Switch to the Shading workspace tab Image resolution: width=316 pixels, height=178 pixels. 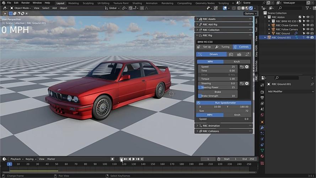(x=137, y=3)
